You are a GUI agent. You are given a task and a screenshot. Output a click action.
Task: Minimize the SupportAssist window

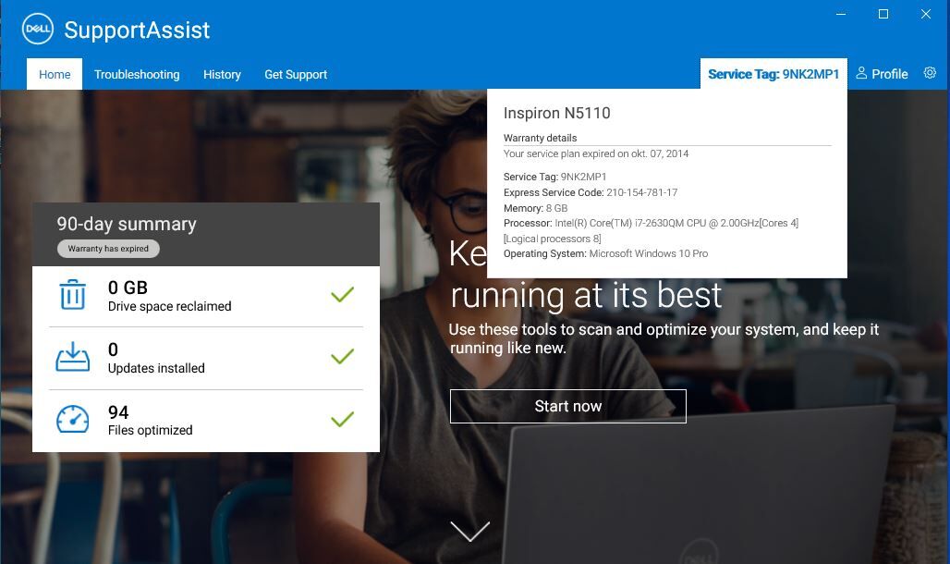point(841,14)
